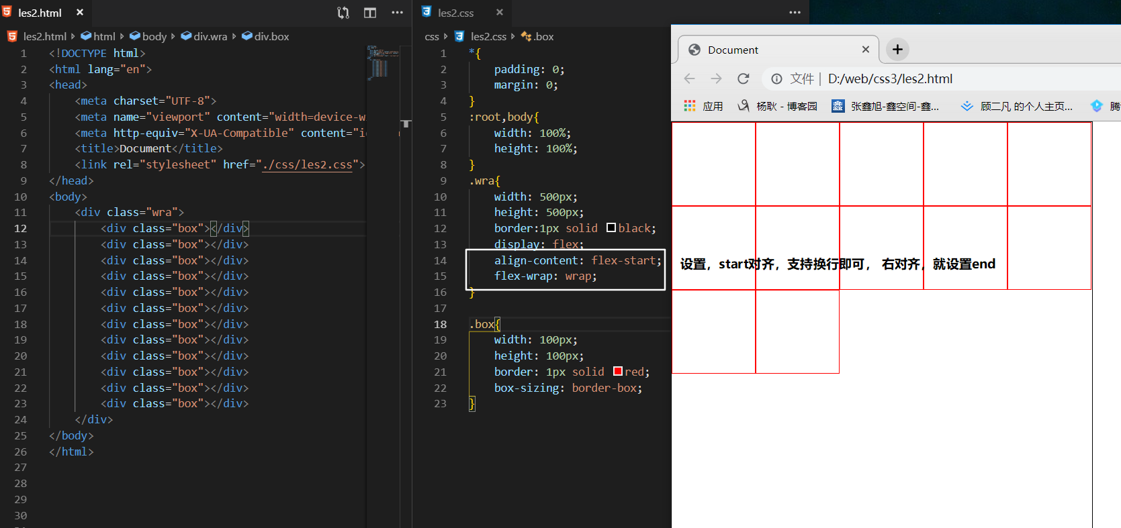This screenshot has height=528, width=1121.
Task: Open more actions menu for les2.html editor
Action: pos(397,13)
